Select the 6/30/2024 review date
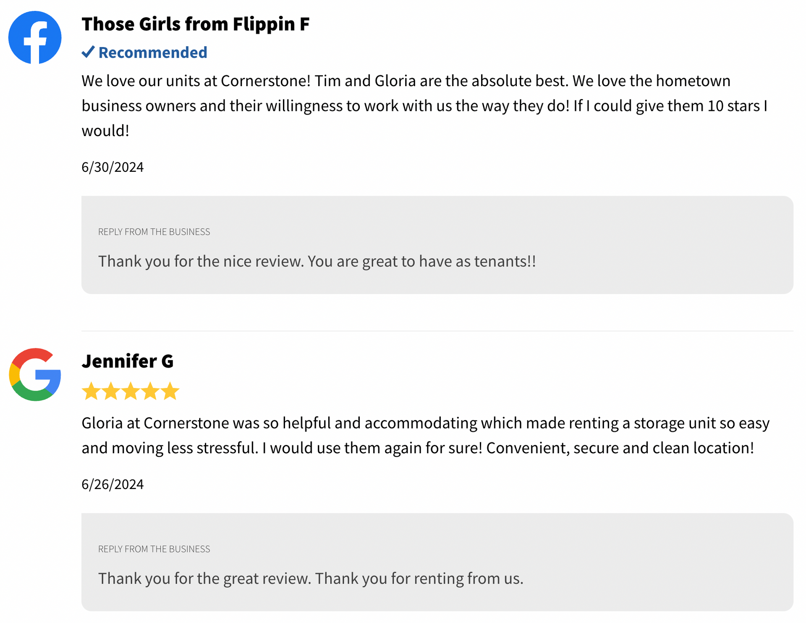Screen dimensions: 806x623 [113, 167]
